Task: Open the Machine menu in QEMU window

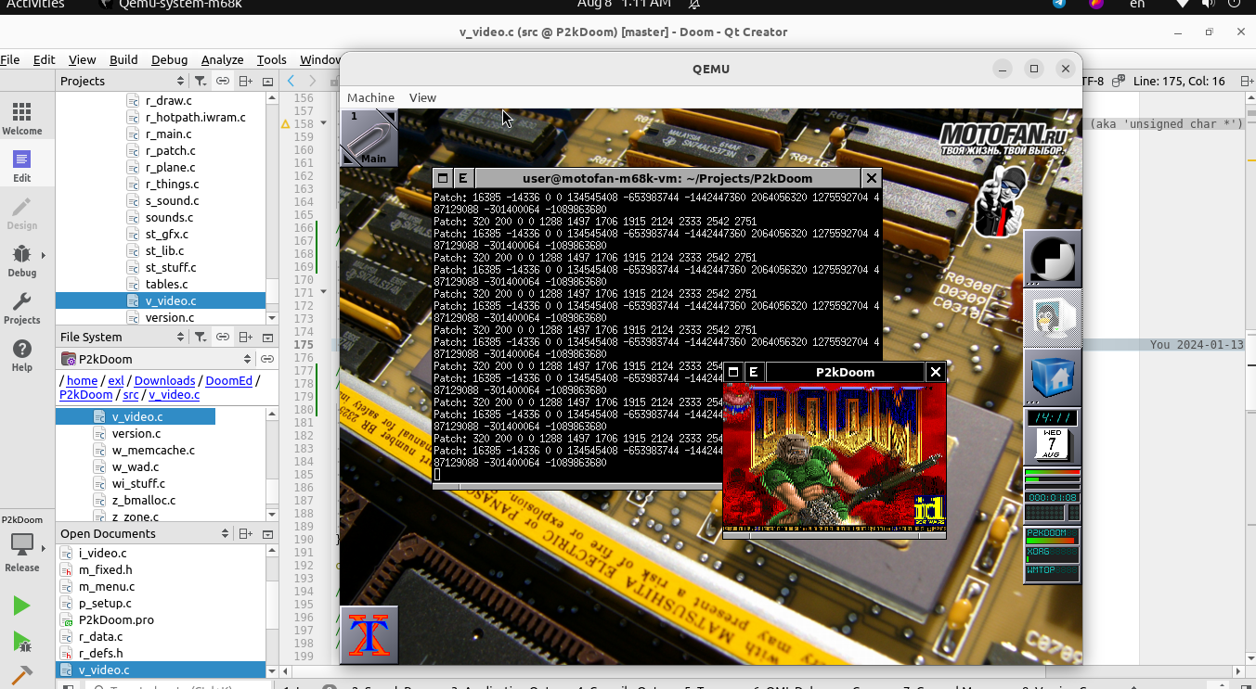Action: click(370, 97)
